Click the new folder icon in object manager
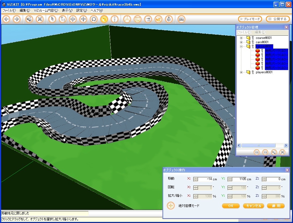This screenshot has width=293, height=223. coord(257,152)
